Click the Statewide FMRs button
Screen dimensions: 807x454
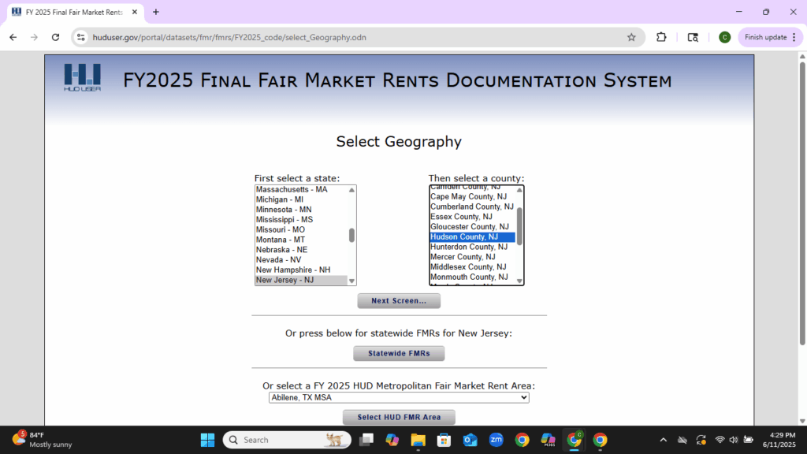[x=399, y=354]
